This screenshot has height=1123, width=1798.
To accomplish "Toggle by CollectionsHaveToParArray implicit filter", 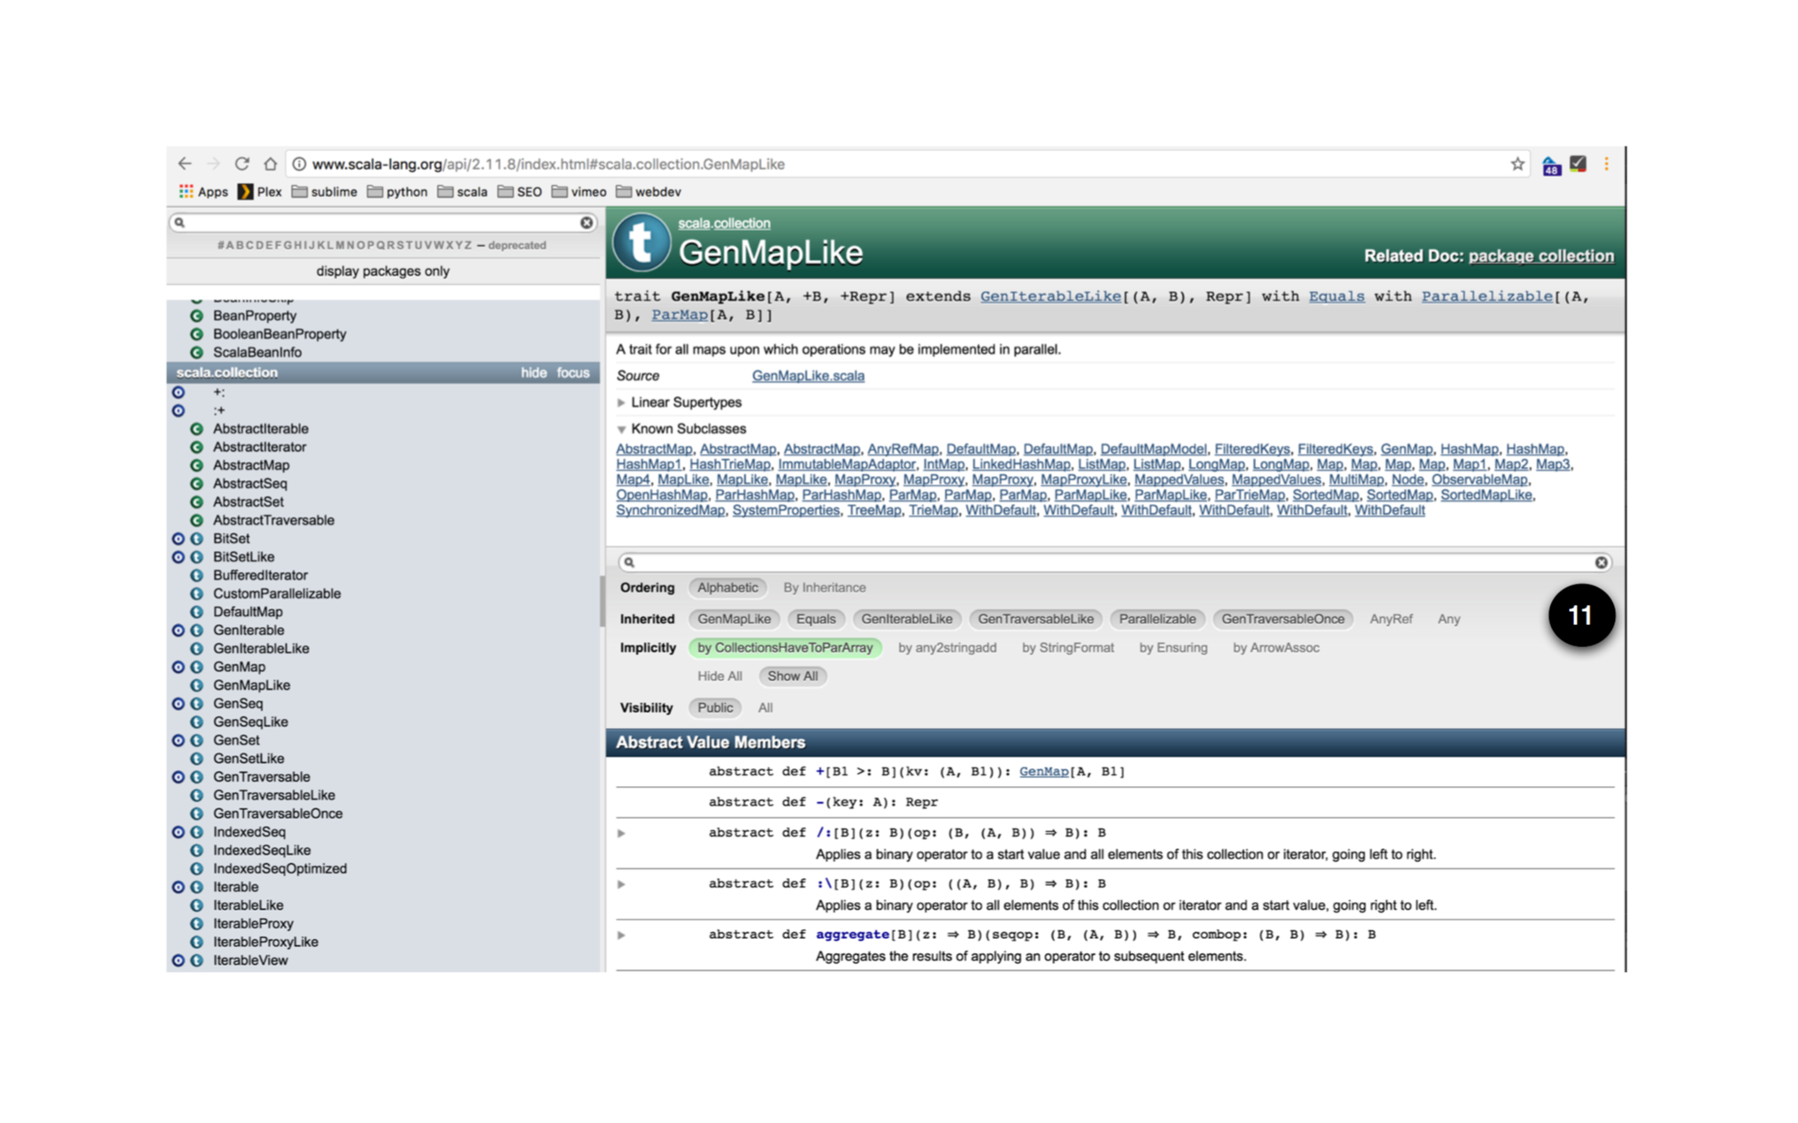I will 784,647.
